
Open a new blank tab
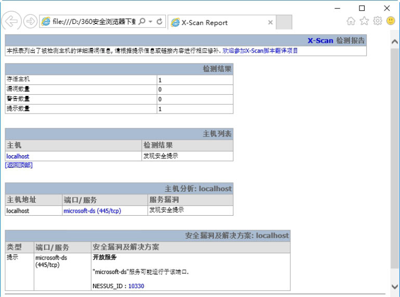[x=283, y=22]
